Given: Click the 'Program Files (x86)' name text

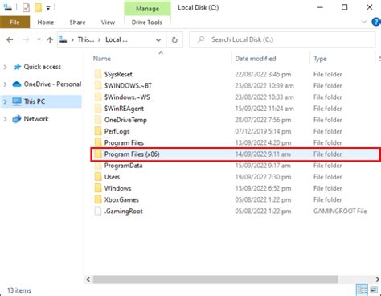Looking at the screenshot, I should coord(132,154).
